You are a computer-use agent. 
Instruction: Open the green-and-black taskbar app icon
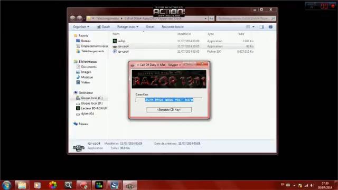99,185
